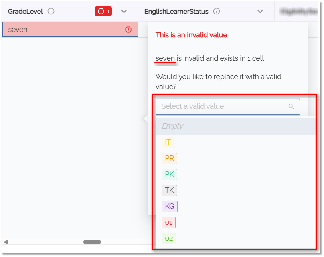This screenshot has width=324, height=257.
Task: Click the info icon beside GradeLevel
Action: click(x=51, y=11)
